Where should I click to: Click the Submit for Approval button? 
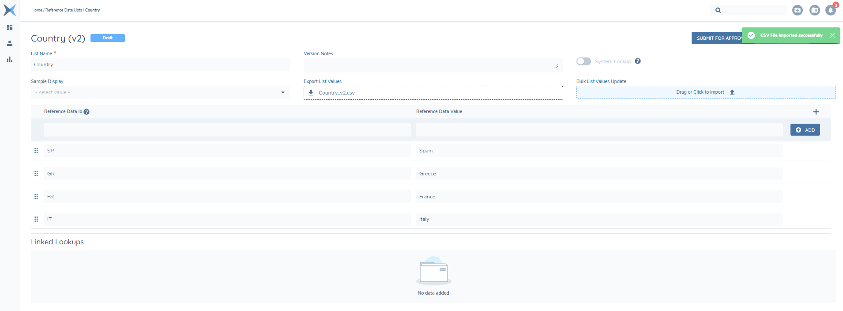717,38
